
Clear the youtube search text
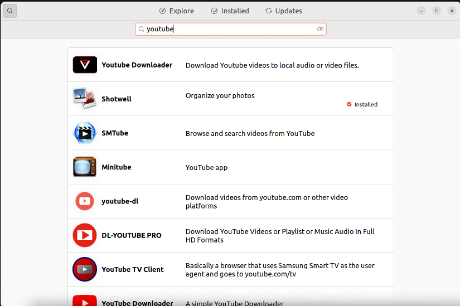tap(320, 29)
